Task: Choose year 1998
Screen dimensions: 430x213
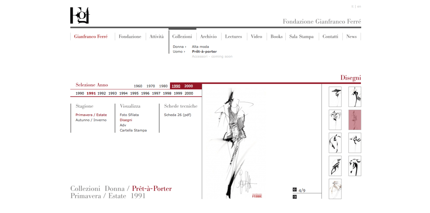Action: [167, 94]
